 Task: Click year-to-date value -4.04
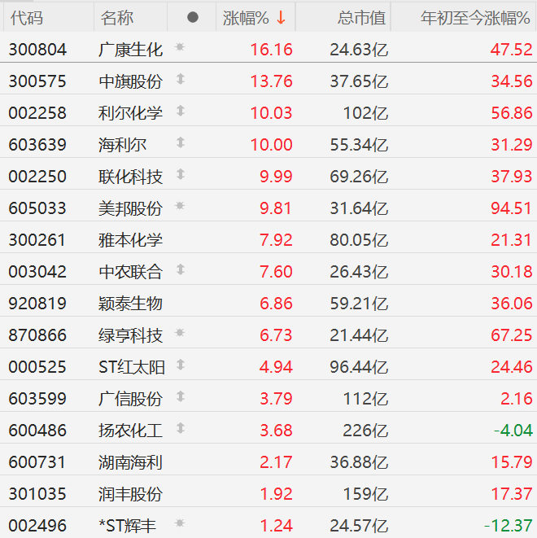point(513,431)
